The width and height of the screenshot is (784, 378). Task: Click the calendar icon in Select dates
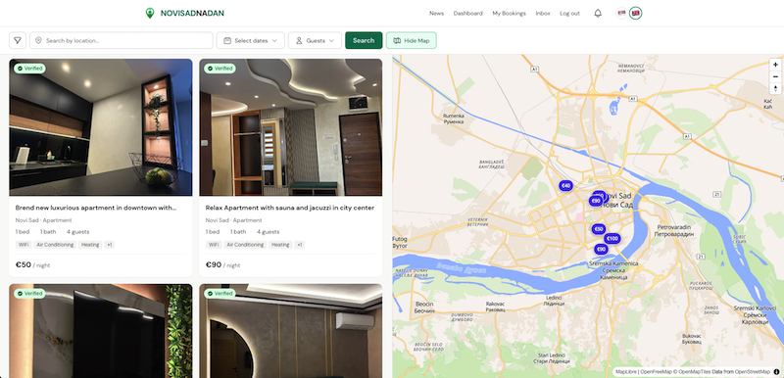tap(227, 40)
